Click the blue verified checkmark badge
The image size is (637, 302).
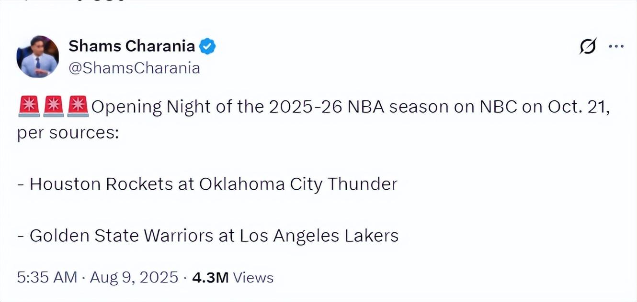pyautogui.click(x=207, y=46)
